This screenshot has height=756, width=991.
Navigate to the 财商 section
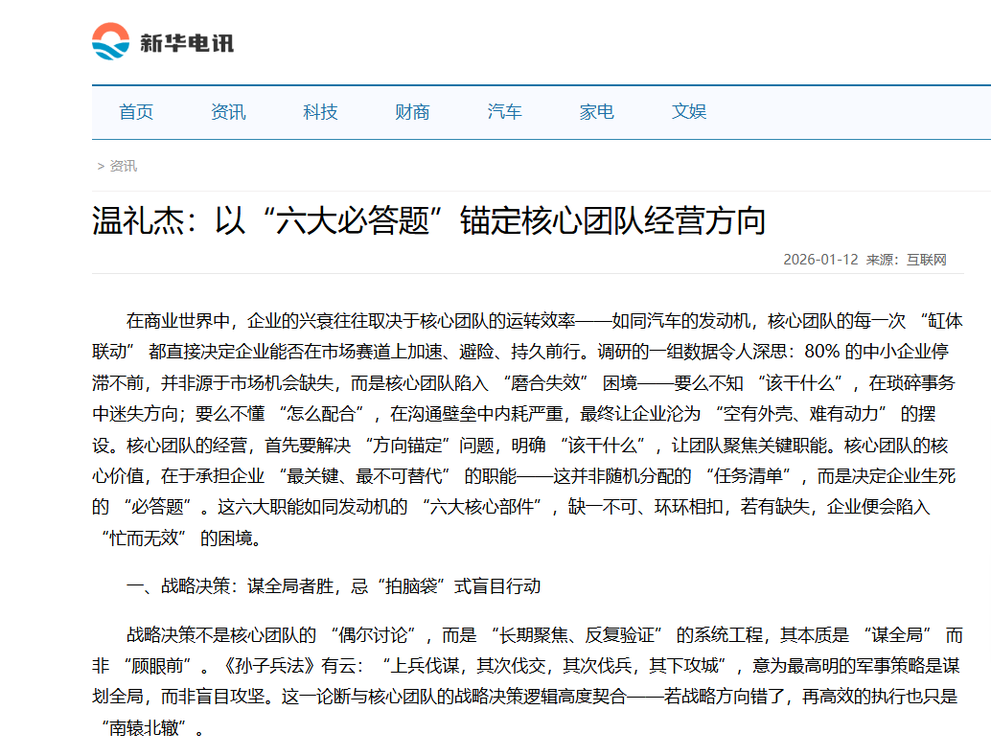[411, 112]
